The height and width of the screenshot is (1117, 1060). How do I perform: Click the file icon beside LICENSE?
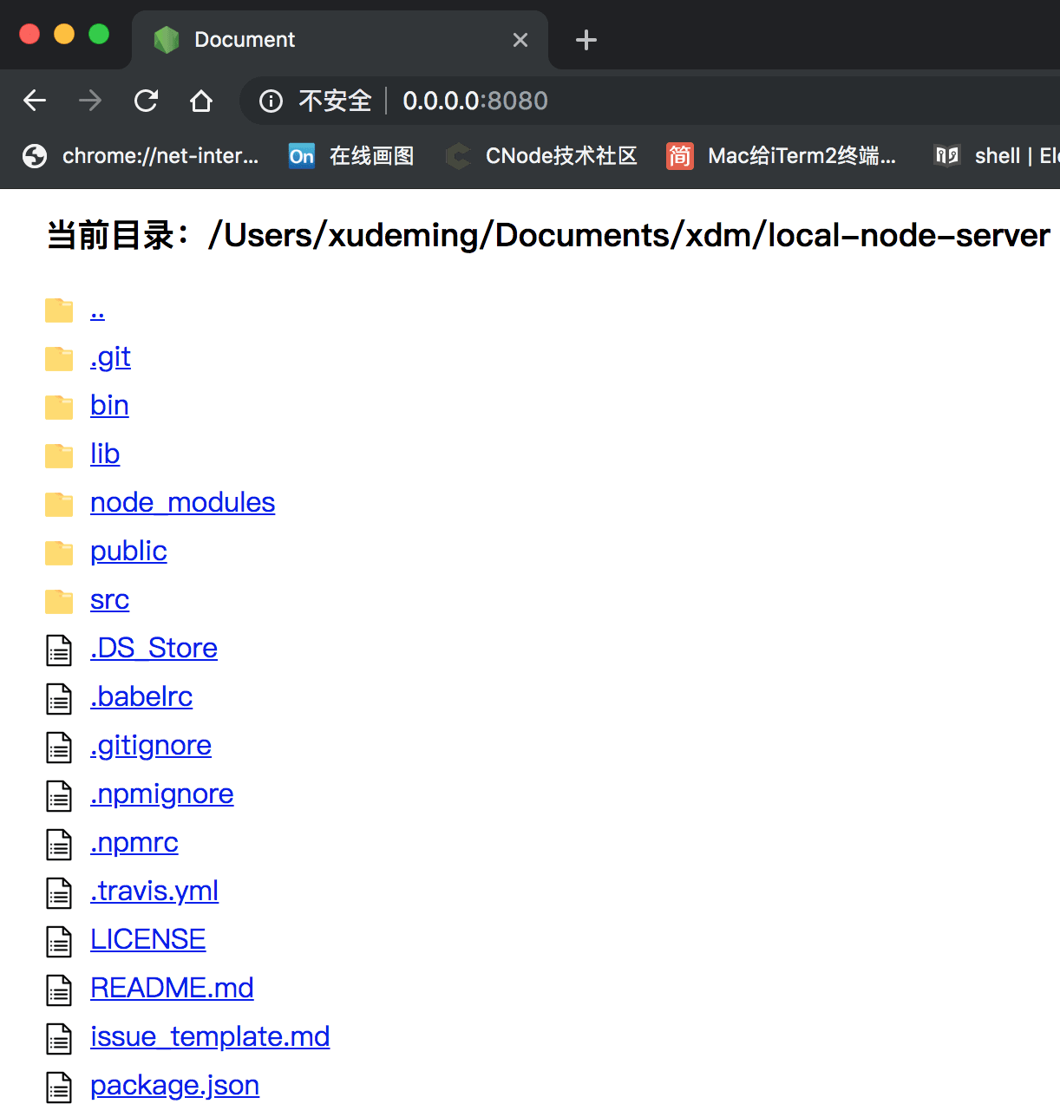[59, 942]
